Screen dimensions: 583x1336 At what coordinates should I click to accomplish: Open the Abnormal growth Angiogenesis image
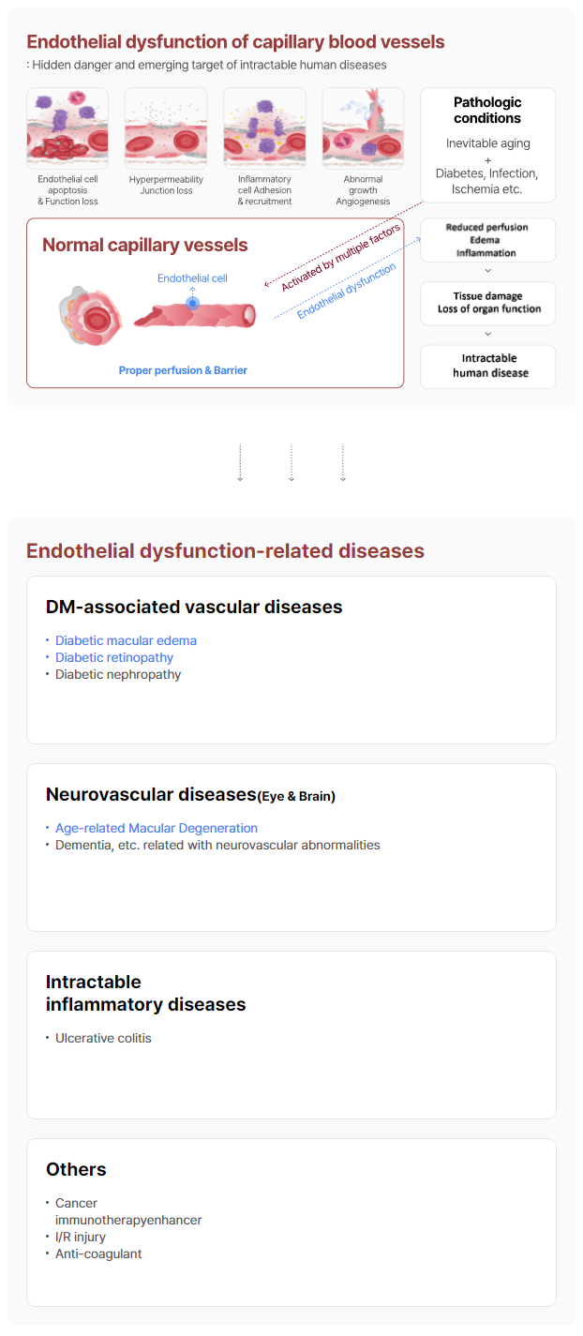[363, 128]
